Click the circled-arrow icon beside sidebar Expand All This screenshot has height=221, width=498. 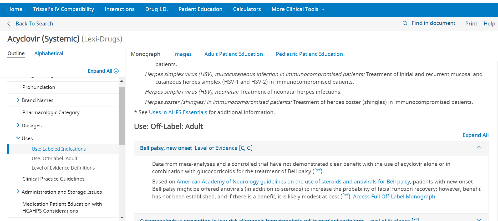[x=116, y=71]
